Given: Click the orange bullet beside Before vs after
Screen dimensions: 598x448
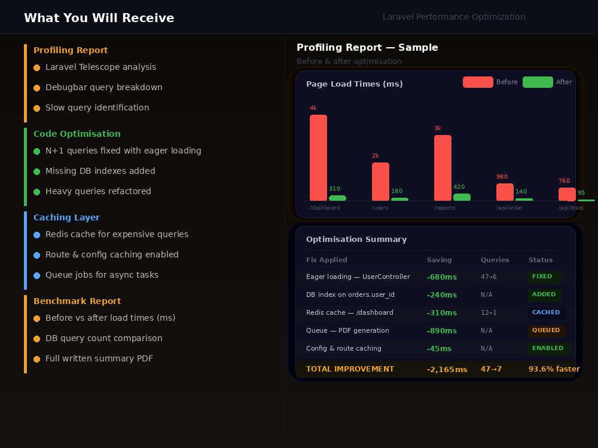Looking at the screenshot, I should pos(36,318).
